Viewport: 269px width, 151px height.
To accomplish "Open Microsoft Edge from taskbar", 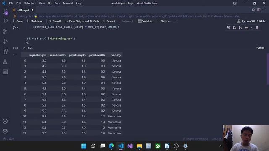I will [111, 146].
